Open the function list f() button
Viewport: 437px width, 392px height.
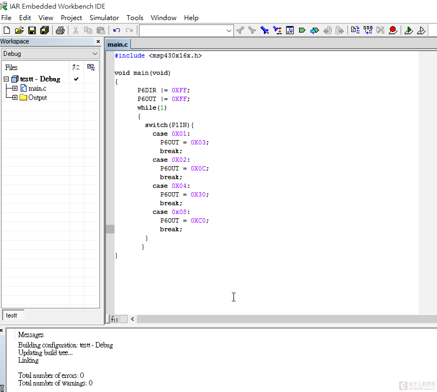click(x=114, y=319)
